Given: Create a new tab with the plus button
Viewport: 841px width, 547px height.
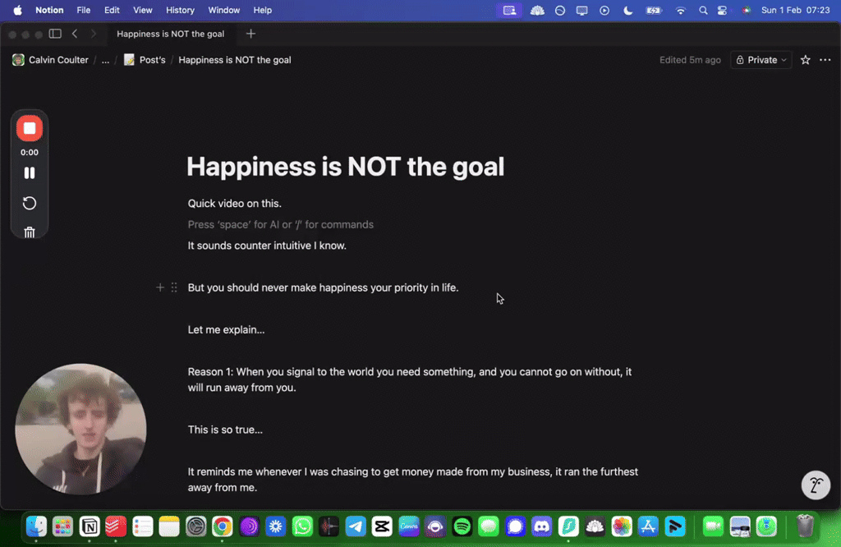Looking at the screenshot, I should point(250,34).
